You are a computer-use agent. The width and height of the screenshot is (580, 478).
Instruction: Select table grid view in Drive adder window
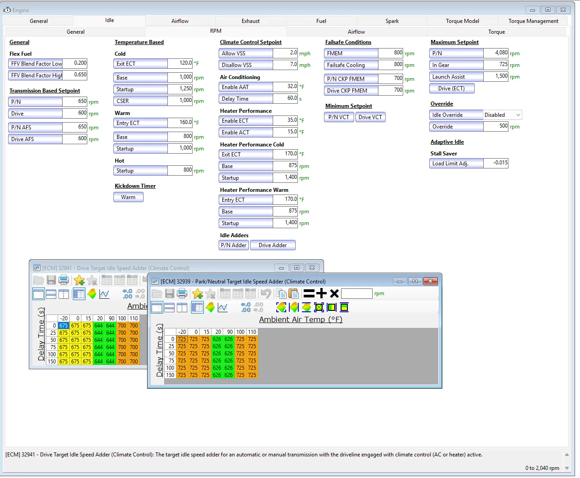[79, 294]
